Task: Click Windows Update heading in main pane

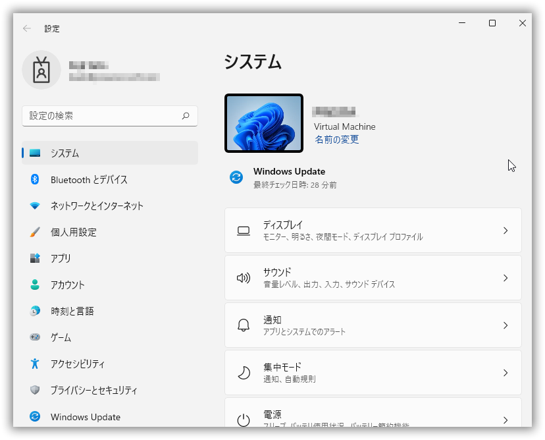Action: [289, 171]
